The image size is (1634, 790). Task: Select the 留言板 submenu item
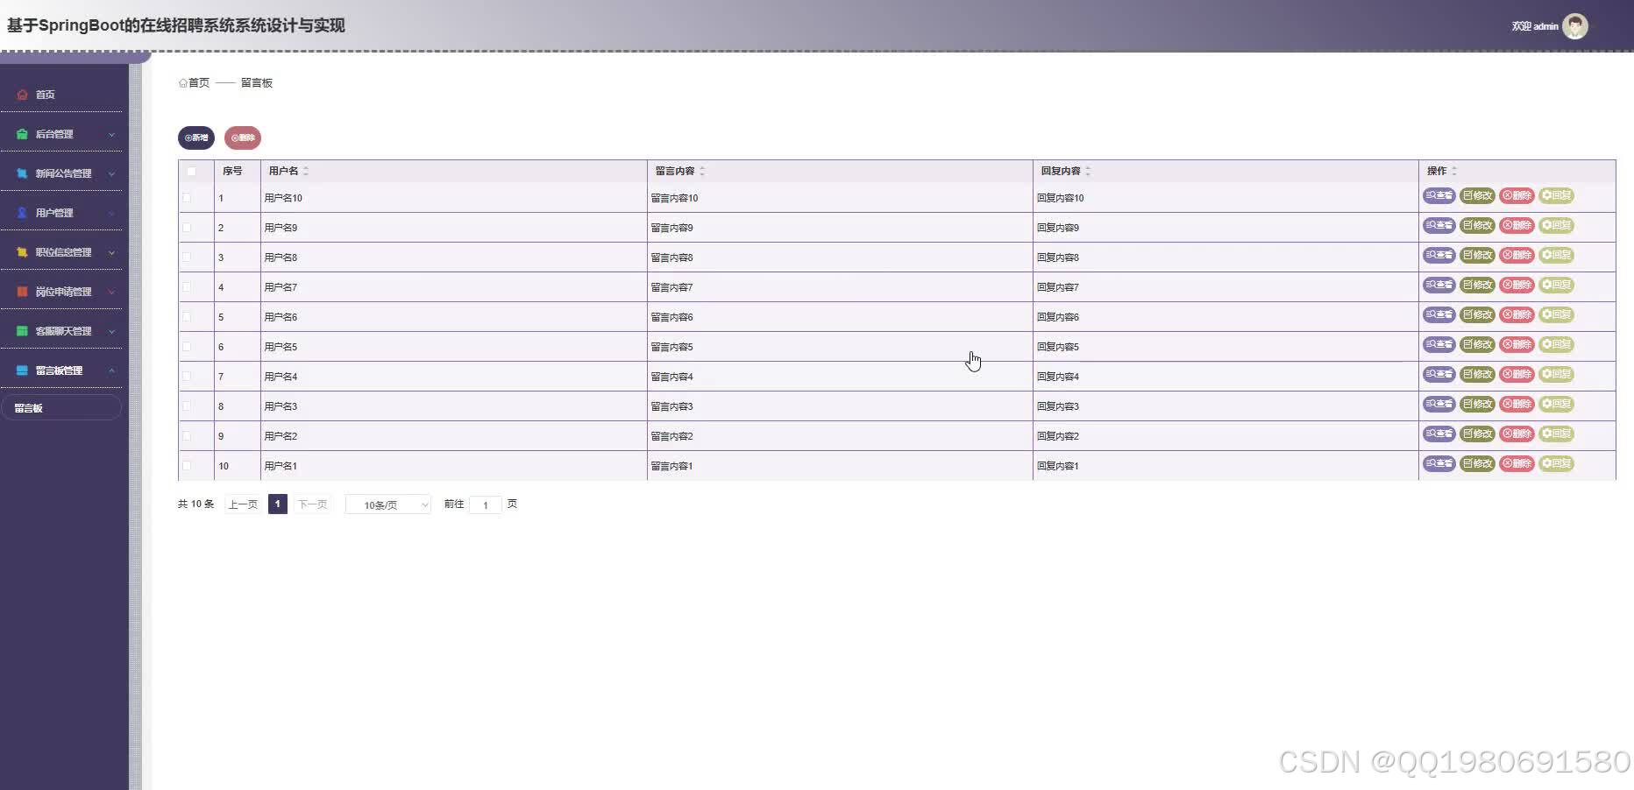61,408
